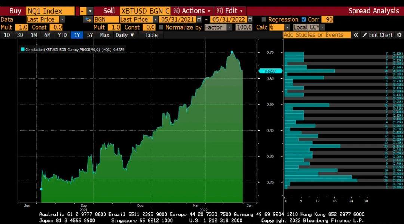Open chart settings gear icon
The image size is (404, 224).
click(399, 35)
